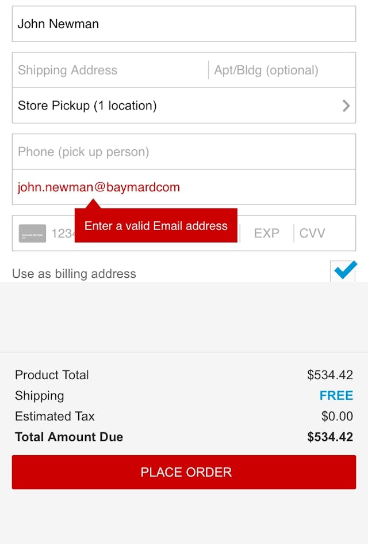Click the blue FREE shipping text
The image size is (368, 544).
click(x=336, y=396)
